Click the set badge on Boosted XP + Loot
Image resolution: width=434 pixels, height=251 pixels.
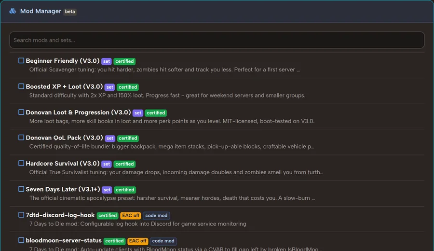coord(110,87)
